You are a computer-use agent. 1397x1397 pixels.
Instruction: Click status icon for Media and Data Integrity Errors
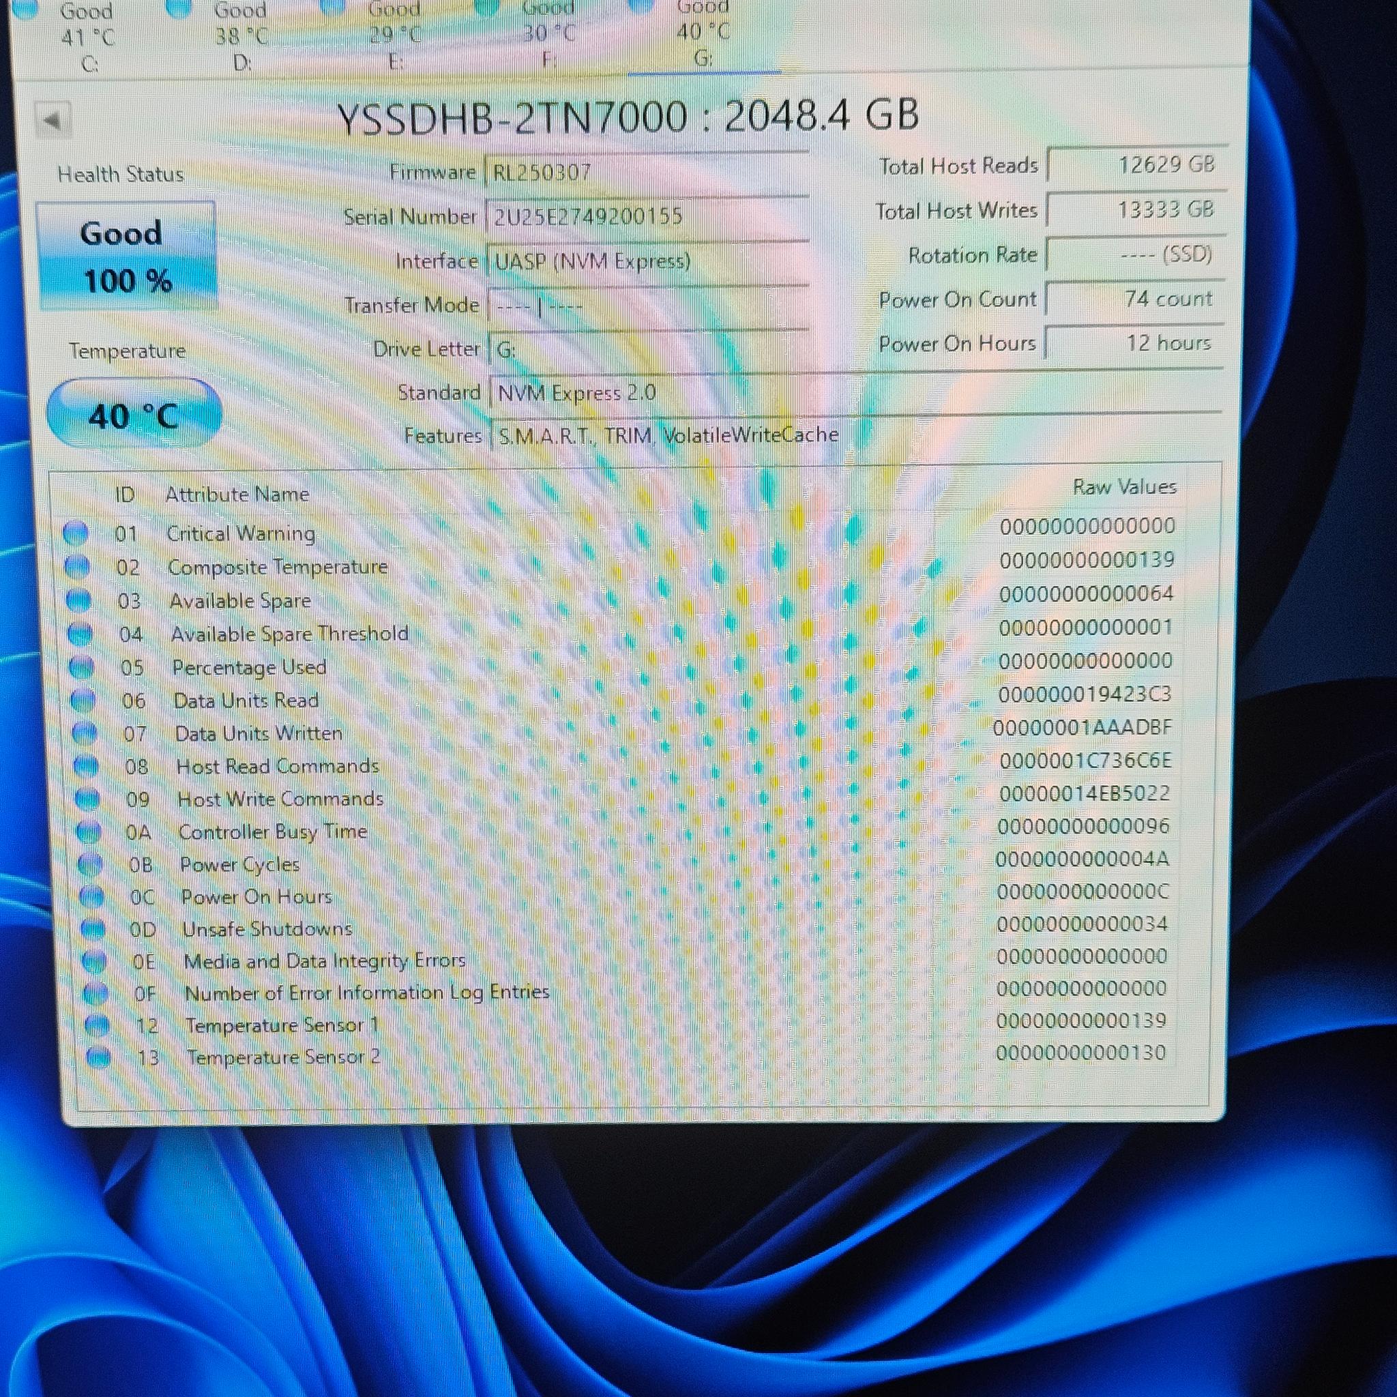(x=94, y=961)
